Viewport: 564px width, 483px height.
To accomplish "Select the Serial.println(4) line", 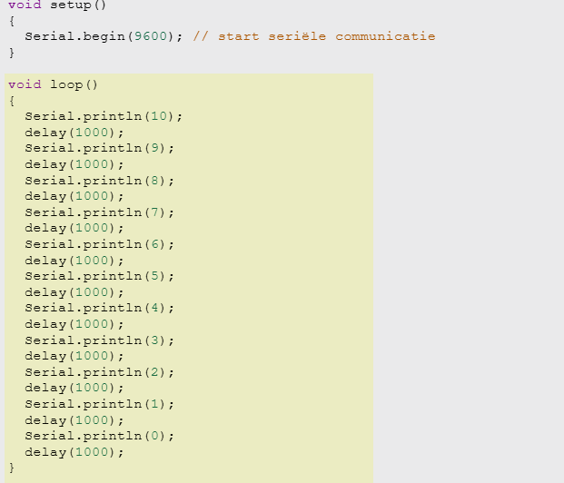I will (x=99, y=308).
